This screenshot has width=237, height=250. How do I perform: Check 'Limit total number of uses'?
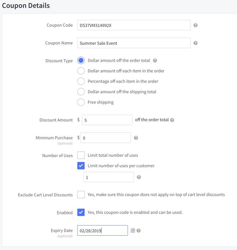pos(81,155)
